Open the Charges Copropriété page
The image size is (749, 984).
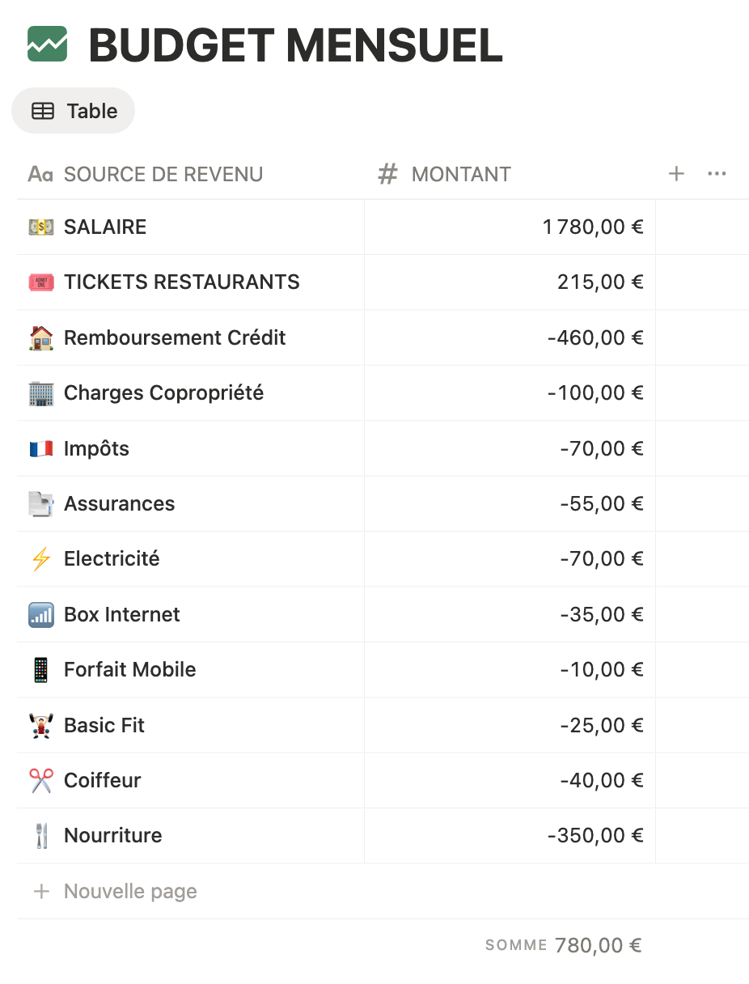pyautogui.click(x=163, y=393)
